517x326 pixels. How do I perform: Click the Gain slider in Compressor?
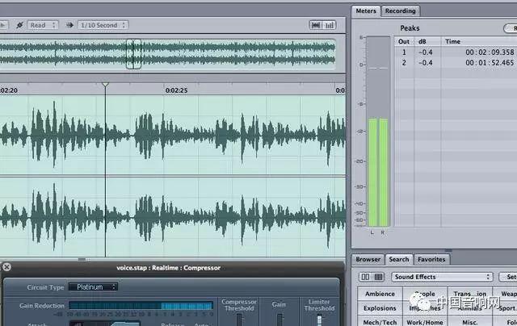(280, 320)
